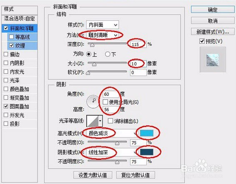This screenshot has height=184, width=236.
Task: Click the style preview thumbnail
Action: 213,60
